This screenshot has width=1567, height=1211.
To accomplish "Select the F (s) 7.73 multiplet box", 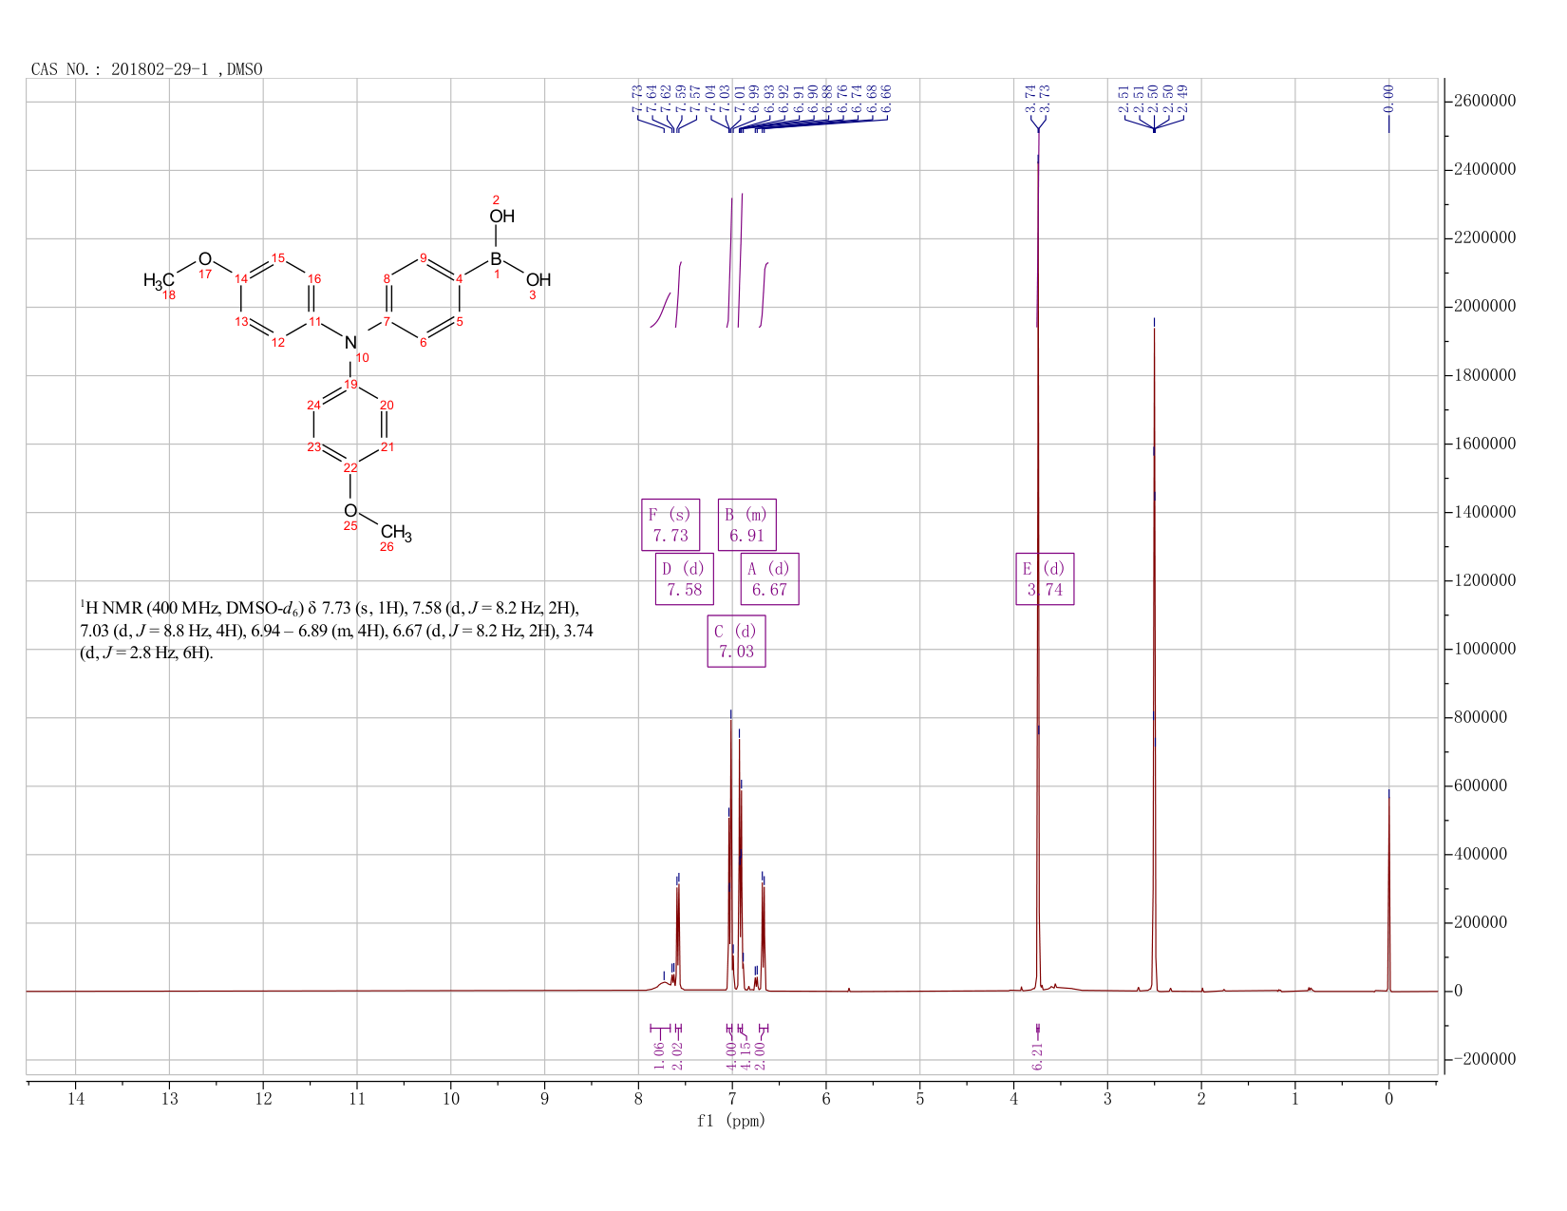I will click(x=670, y=524).
